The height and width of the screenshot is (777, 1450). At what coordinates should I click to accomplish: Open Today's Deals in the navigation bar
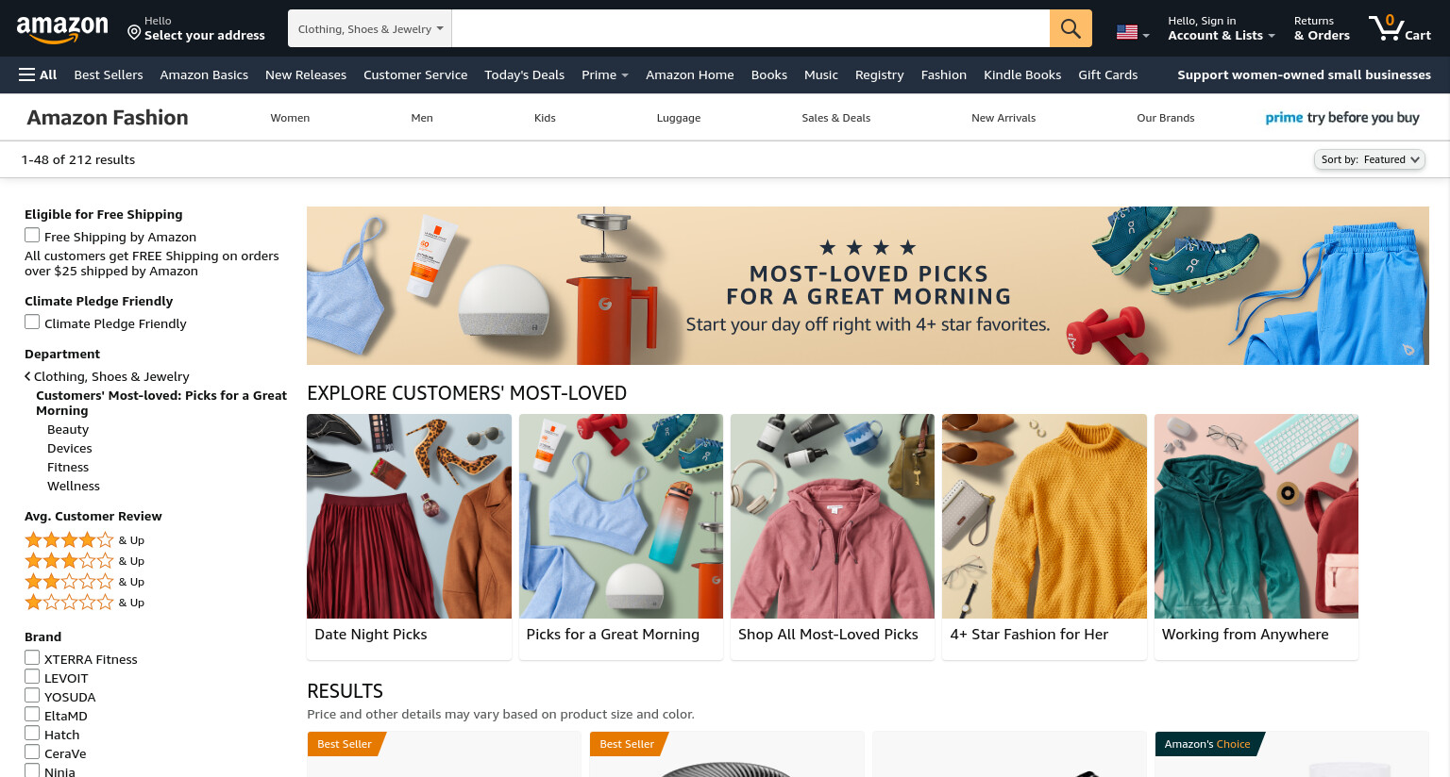(x=524, y=74)
